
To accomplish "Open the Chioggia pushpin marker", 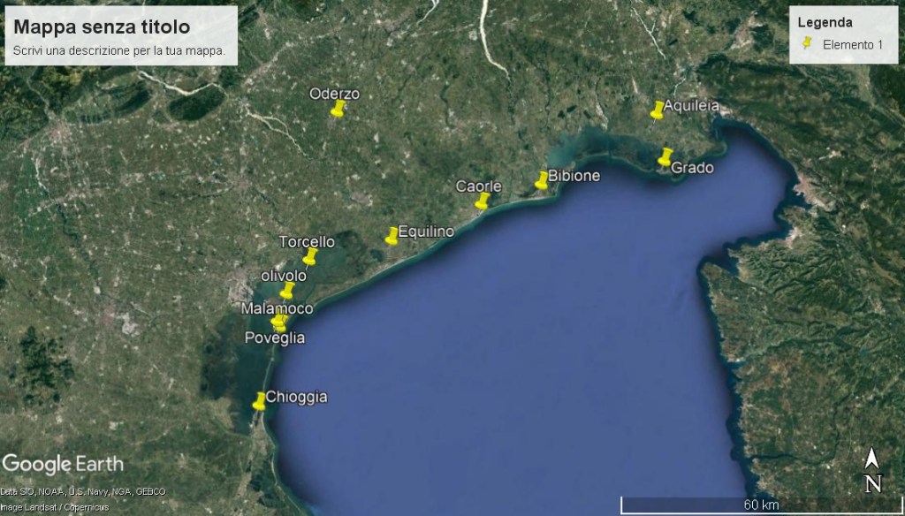I will [x=259, y=401].
